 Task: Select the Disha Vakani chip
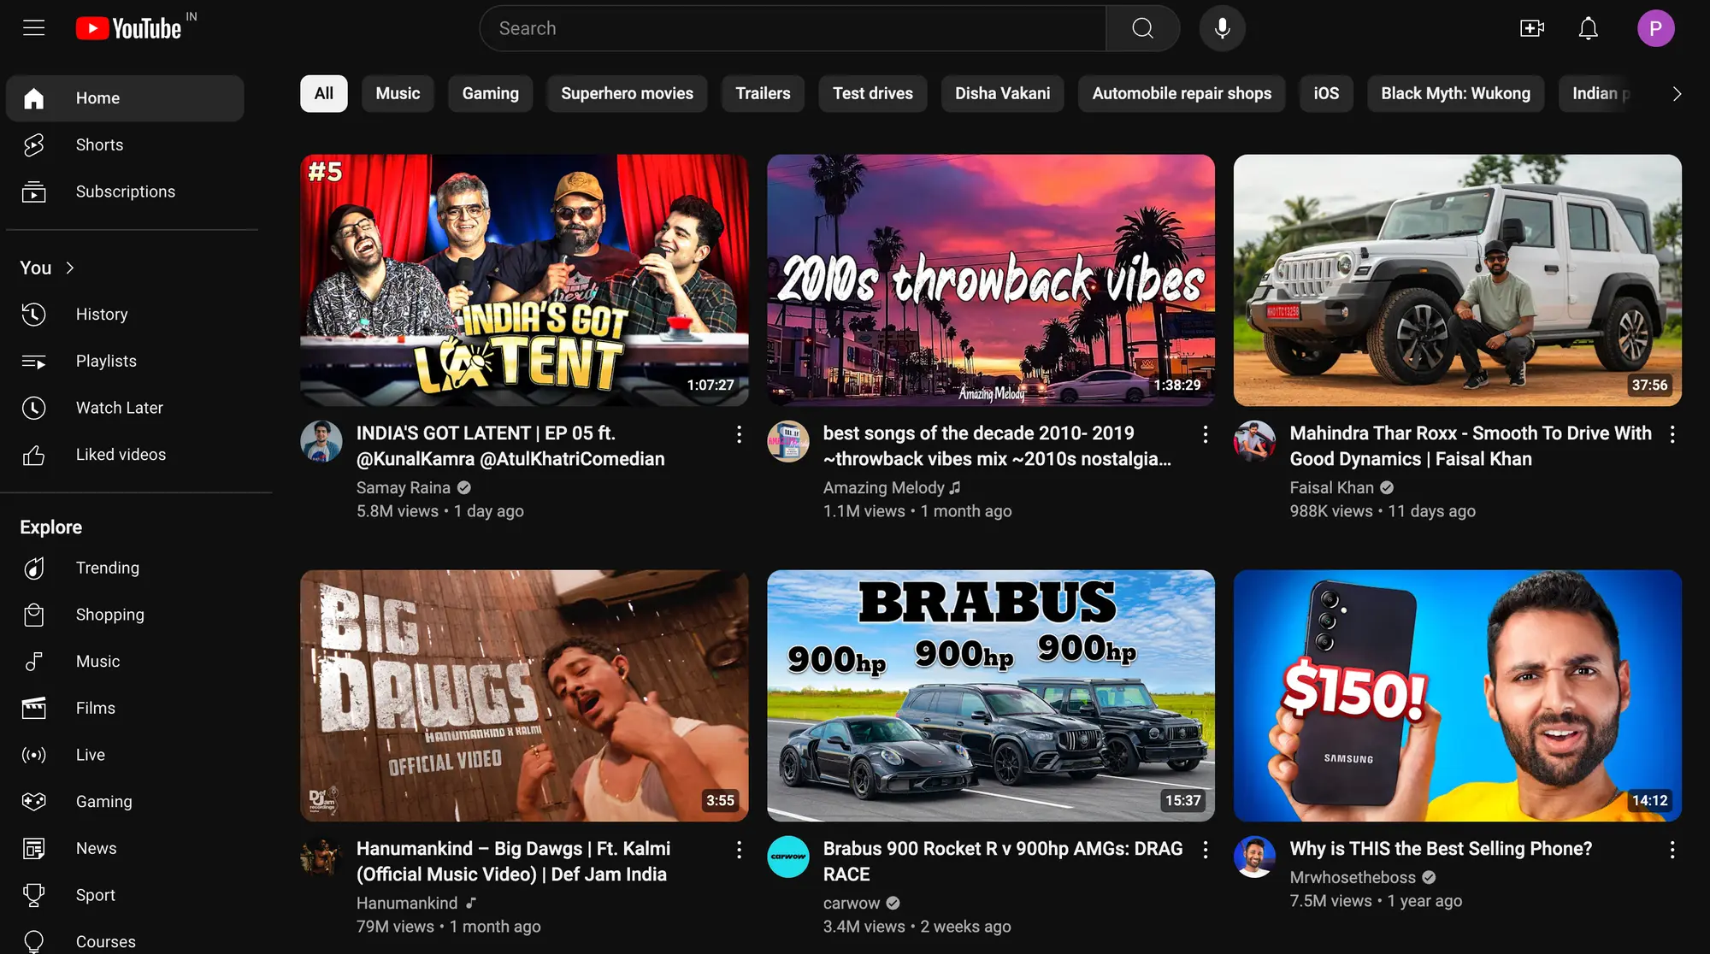[1002, 93]
